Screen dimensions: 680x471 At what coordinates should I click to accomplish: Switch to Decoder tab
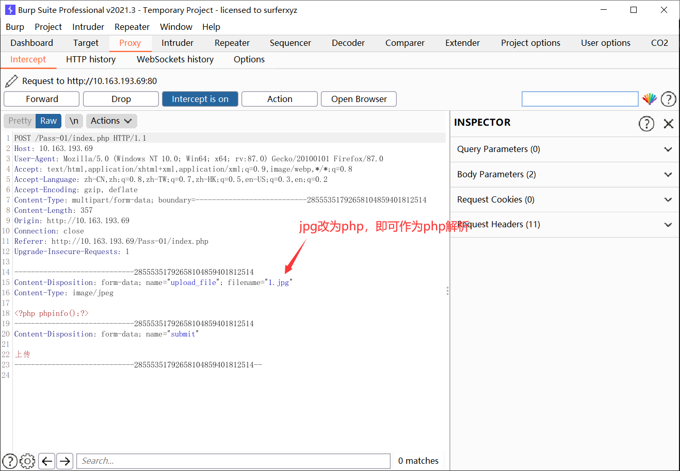coord(348,43)
